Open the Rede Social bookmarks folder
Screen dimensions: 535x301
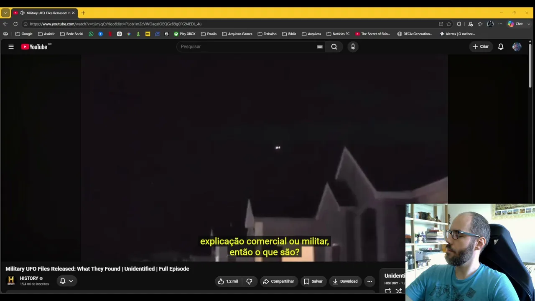71,34
